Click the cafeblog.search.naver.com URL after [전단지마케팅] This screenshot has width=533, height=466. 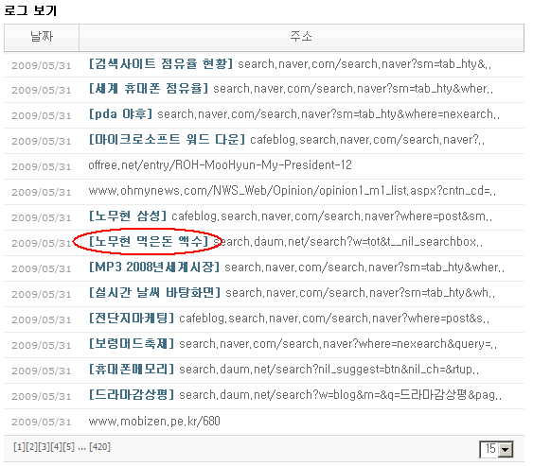334,319
